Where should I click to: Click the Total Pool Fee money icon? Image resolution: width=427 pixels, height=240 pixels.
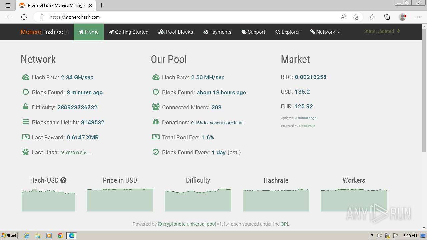[156, 137]
